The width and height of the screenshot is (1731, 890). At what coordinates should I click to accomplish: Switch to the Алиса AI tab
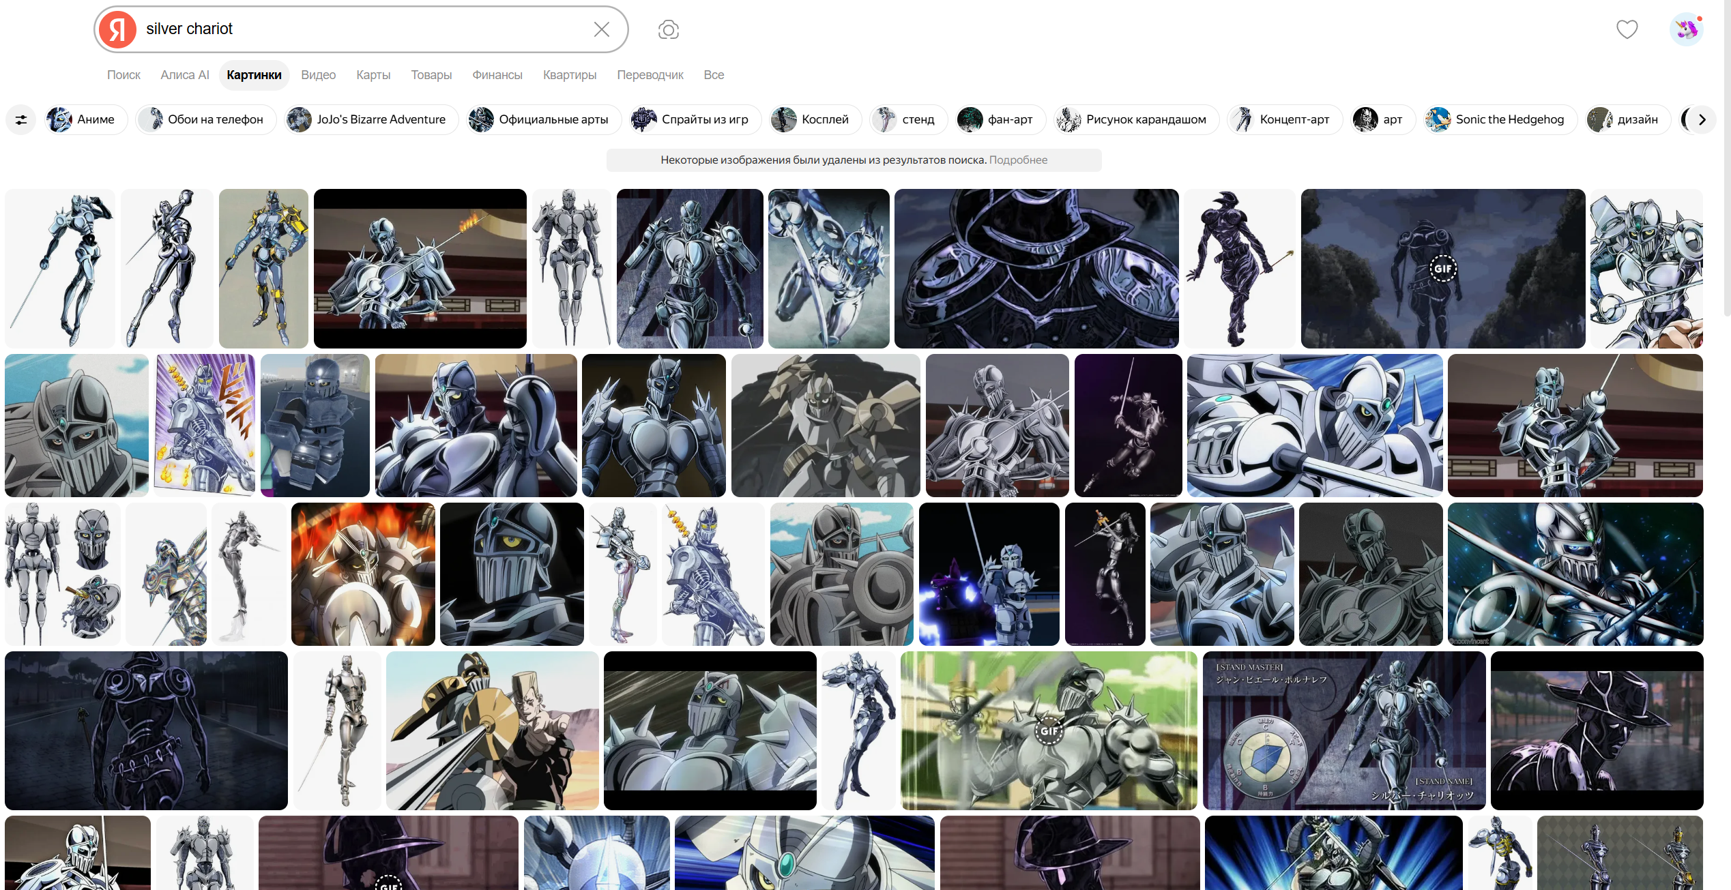(185, 75)
